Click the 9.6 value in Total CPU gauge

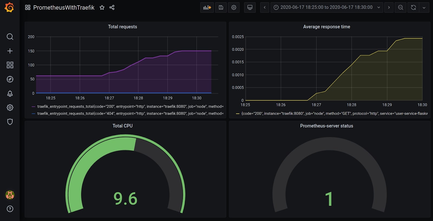[x=125, y=199]
